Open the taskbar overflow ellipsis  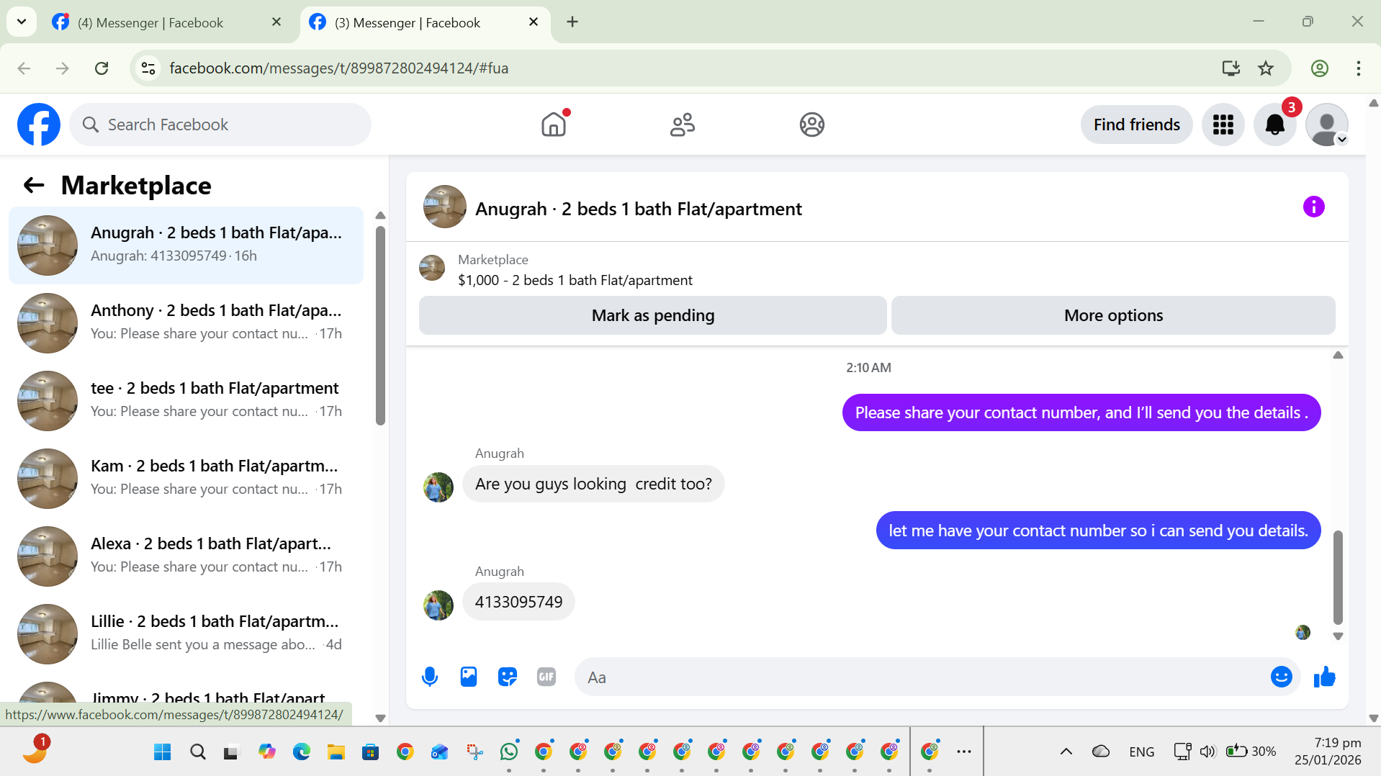964,752
